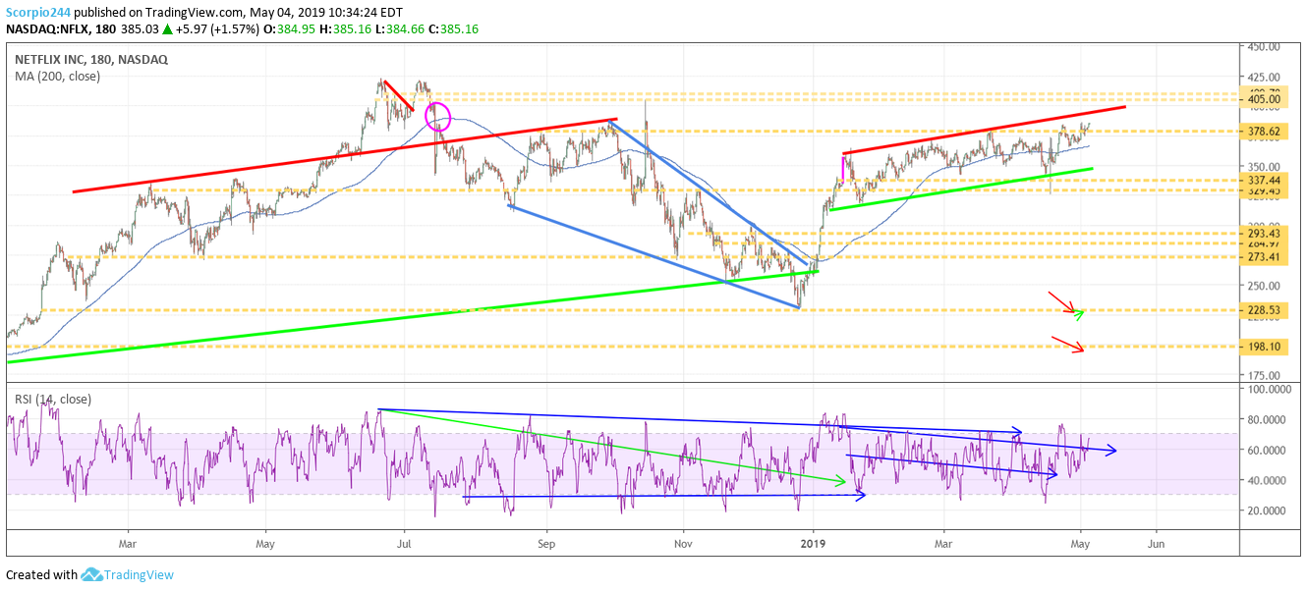Click the 450.00 price axis label
Screen dimensions: 1307x592
[1262, 46]
